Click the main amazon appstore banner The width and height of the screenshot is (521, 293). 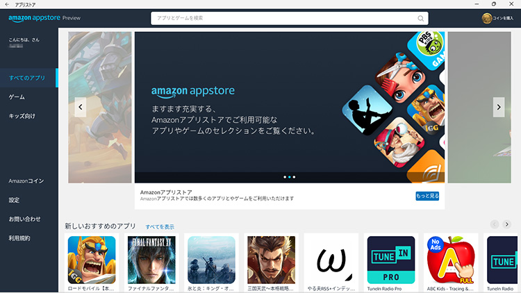(290, 108)
